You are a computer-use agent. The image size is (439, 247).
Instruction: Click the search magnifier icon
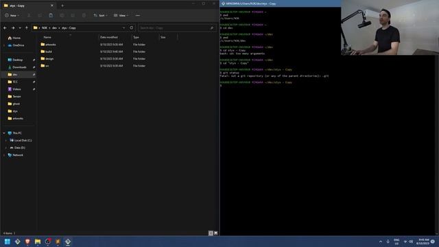212,28
